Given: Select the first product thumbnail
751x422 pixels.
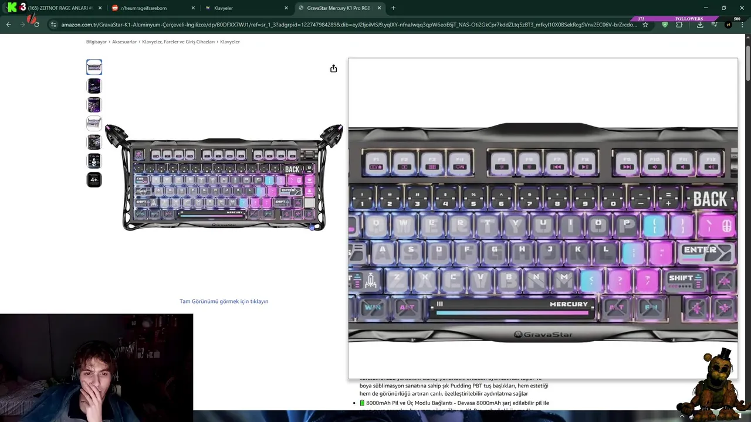Looking at the screenshot, I should [94, 67].
